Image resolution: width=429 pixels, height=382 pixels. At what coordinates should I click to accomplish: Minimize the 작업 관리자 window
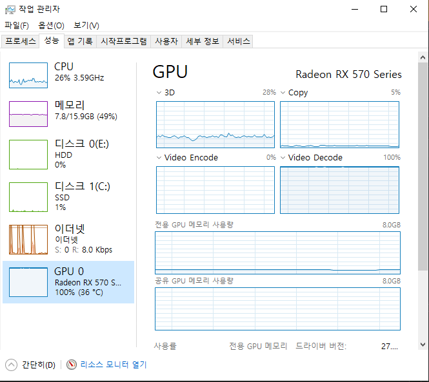coord(355,9)
